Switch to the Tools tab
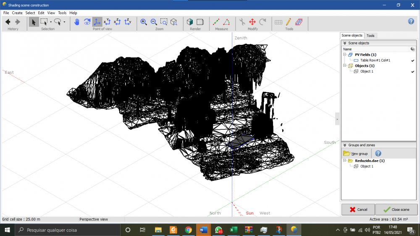Viewport: 420px width, 236px height. tap(370, 36)
